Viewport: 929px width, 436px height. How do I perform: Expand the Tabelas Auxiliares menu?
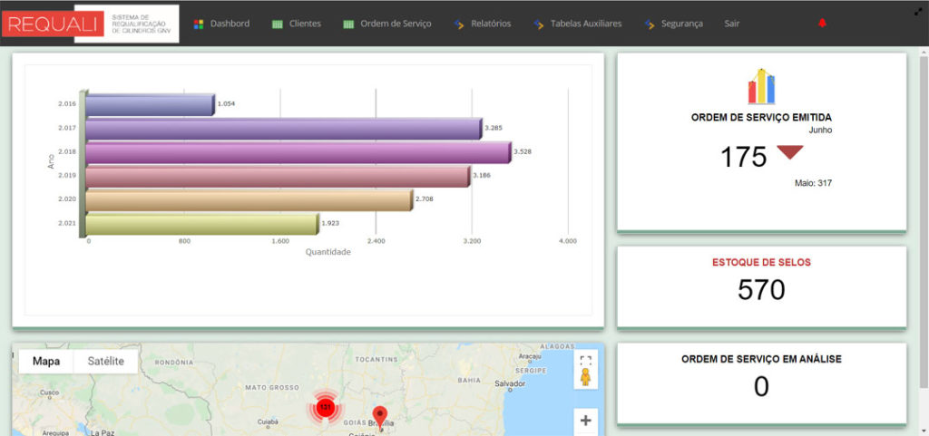[586, 24]
